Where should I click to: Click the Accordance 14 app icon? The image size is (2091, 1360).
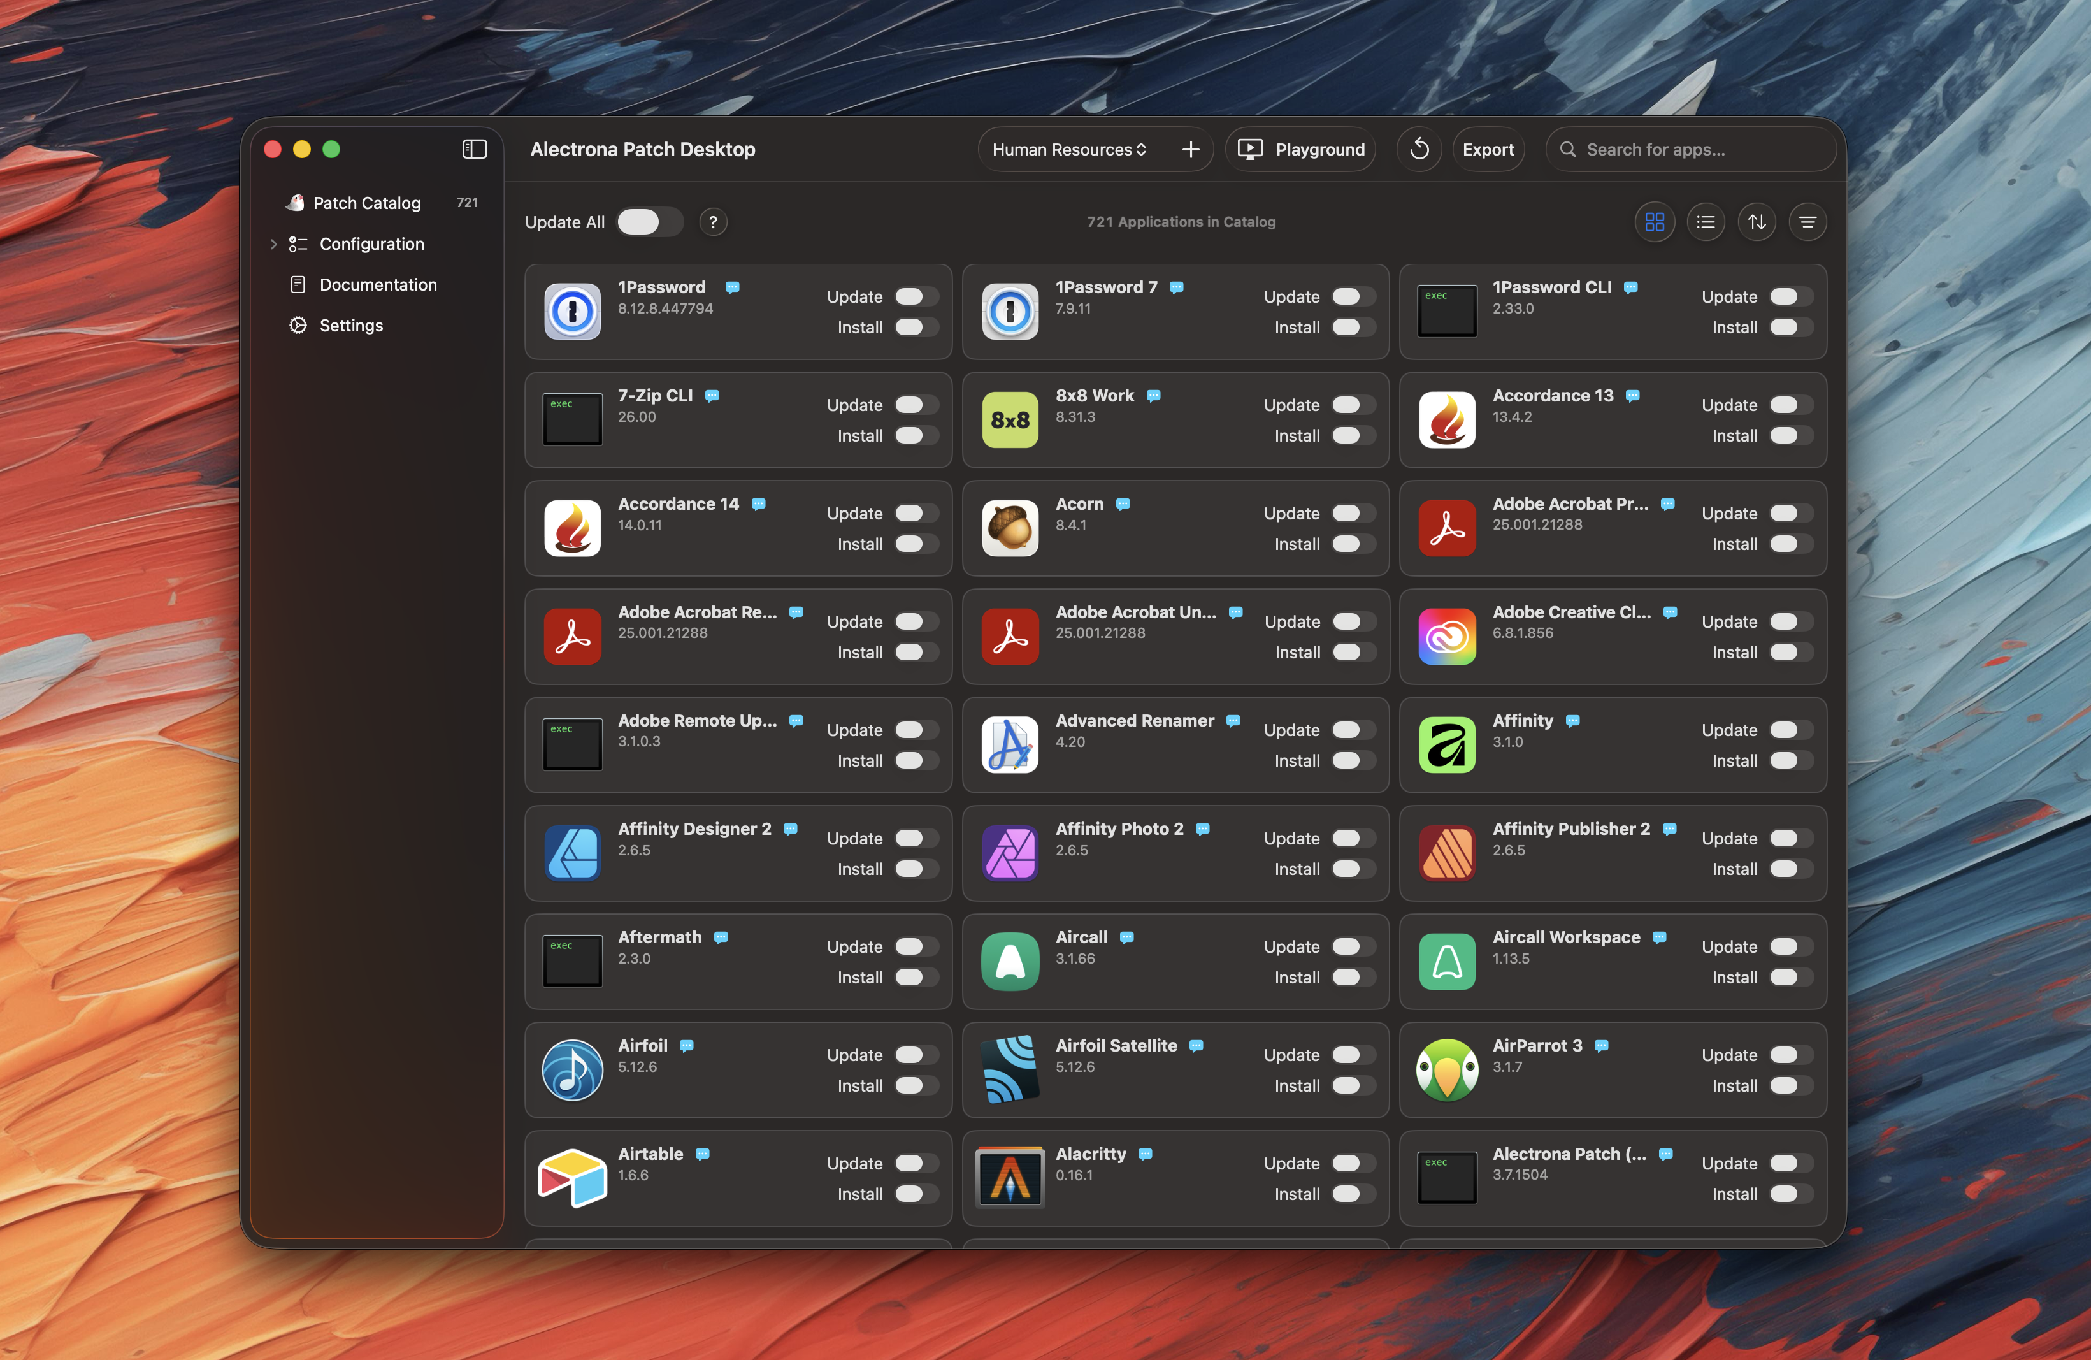click(572, 528)
